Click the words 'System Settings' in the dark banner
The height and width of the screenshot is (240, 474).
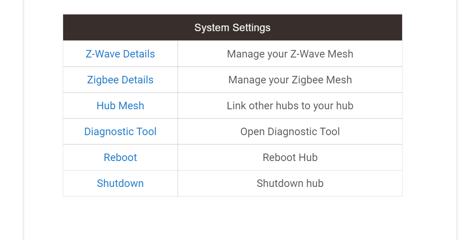pyautogui.click(x=232, y=28)
